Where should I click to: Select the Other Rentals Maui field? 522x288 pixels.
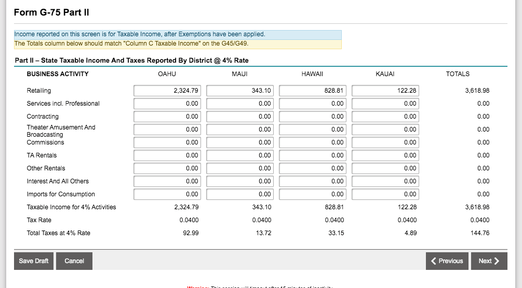(239, 168)
